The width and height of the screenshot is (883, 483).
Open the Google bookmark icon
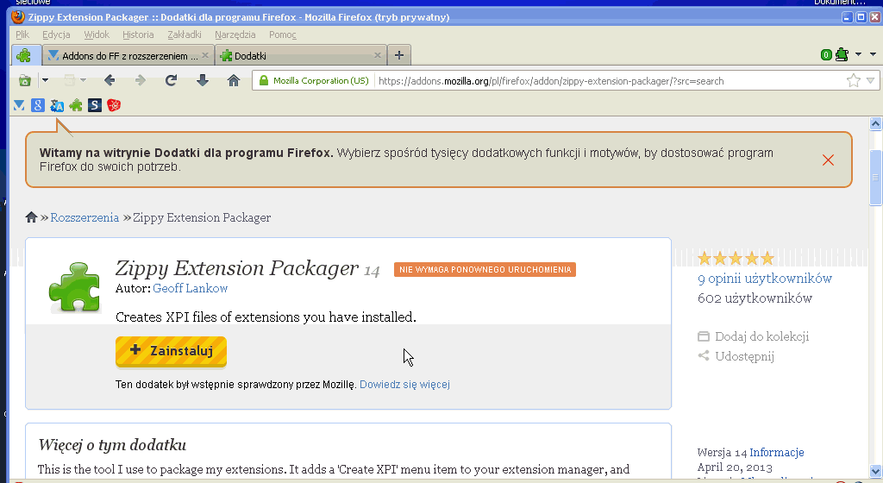click(x=38, y=105)
